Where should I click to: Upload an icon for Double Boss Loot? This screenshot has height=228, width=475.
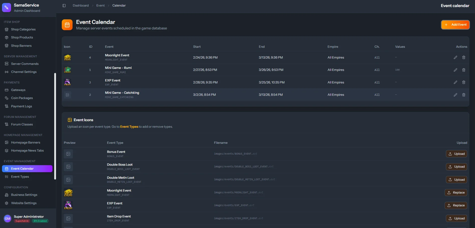[456, 167]
